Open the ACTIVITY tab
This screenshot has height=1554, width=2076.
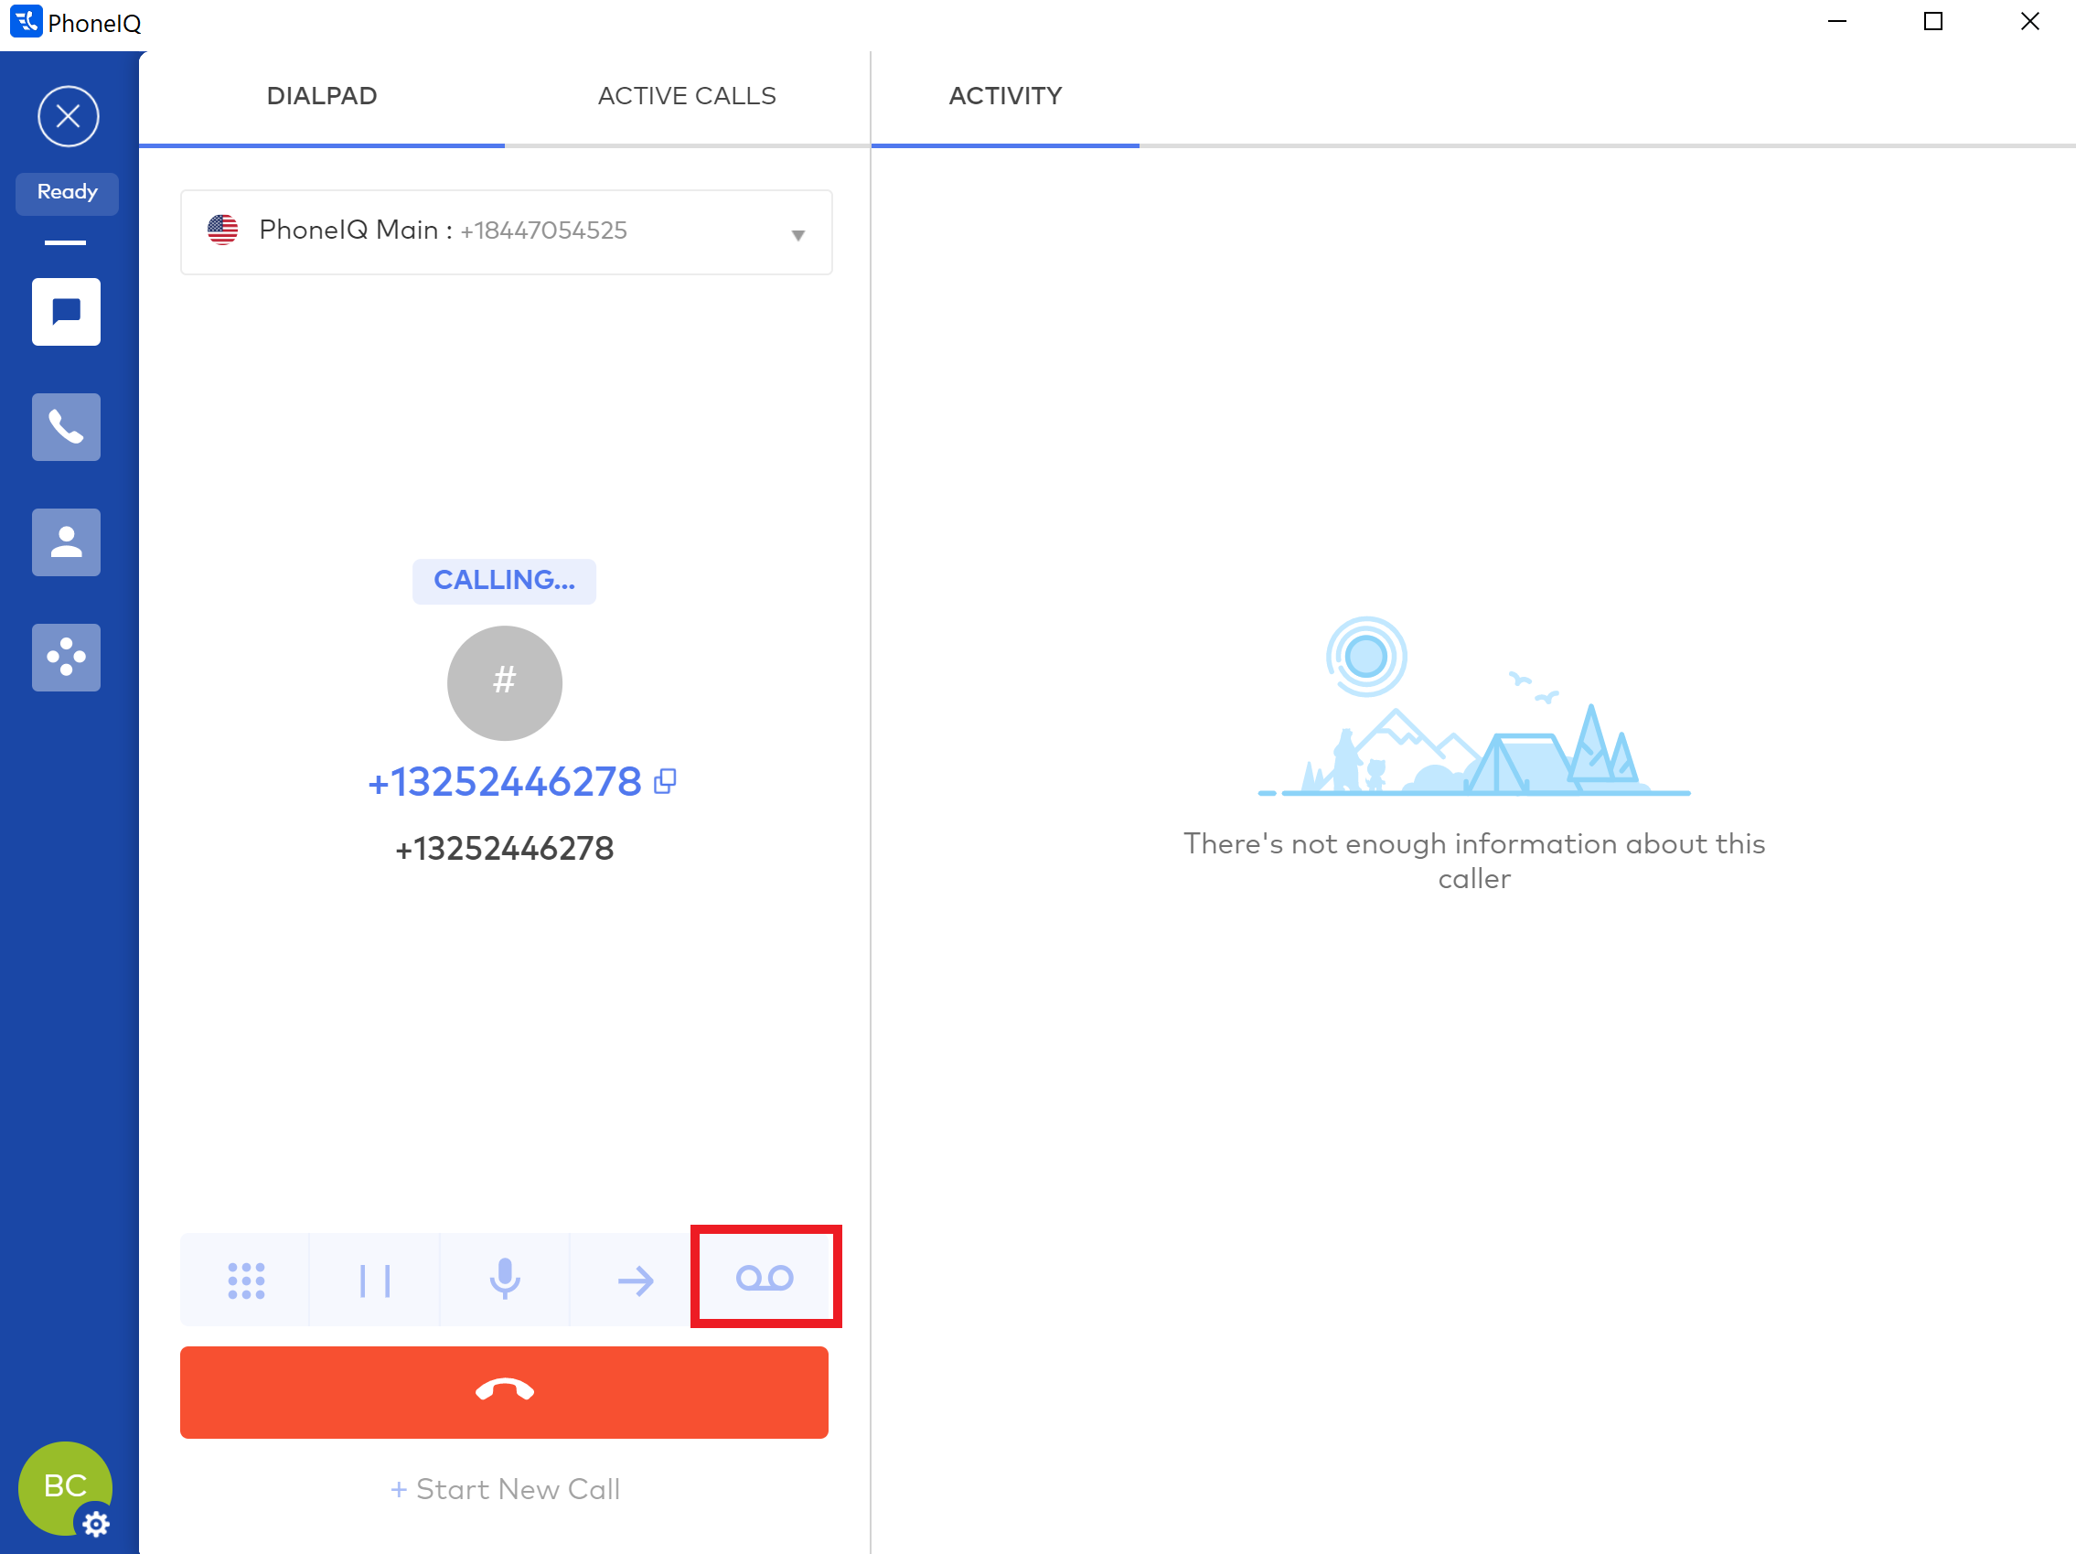click(x=1004, y=96)
